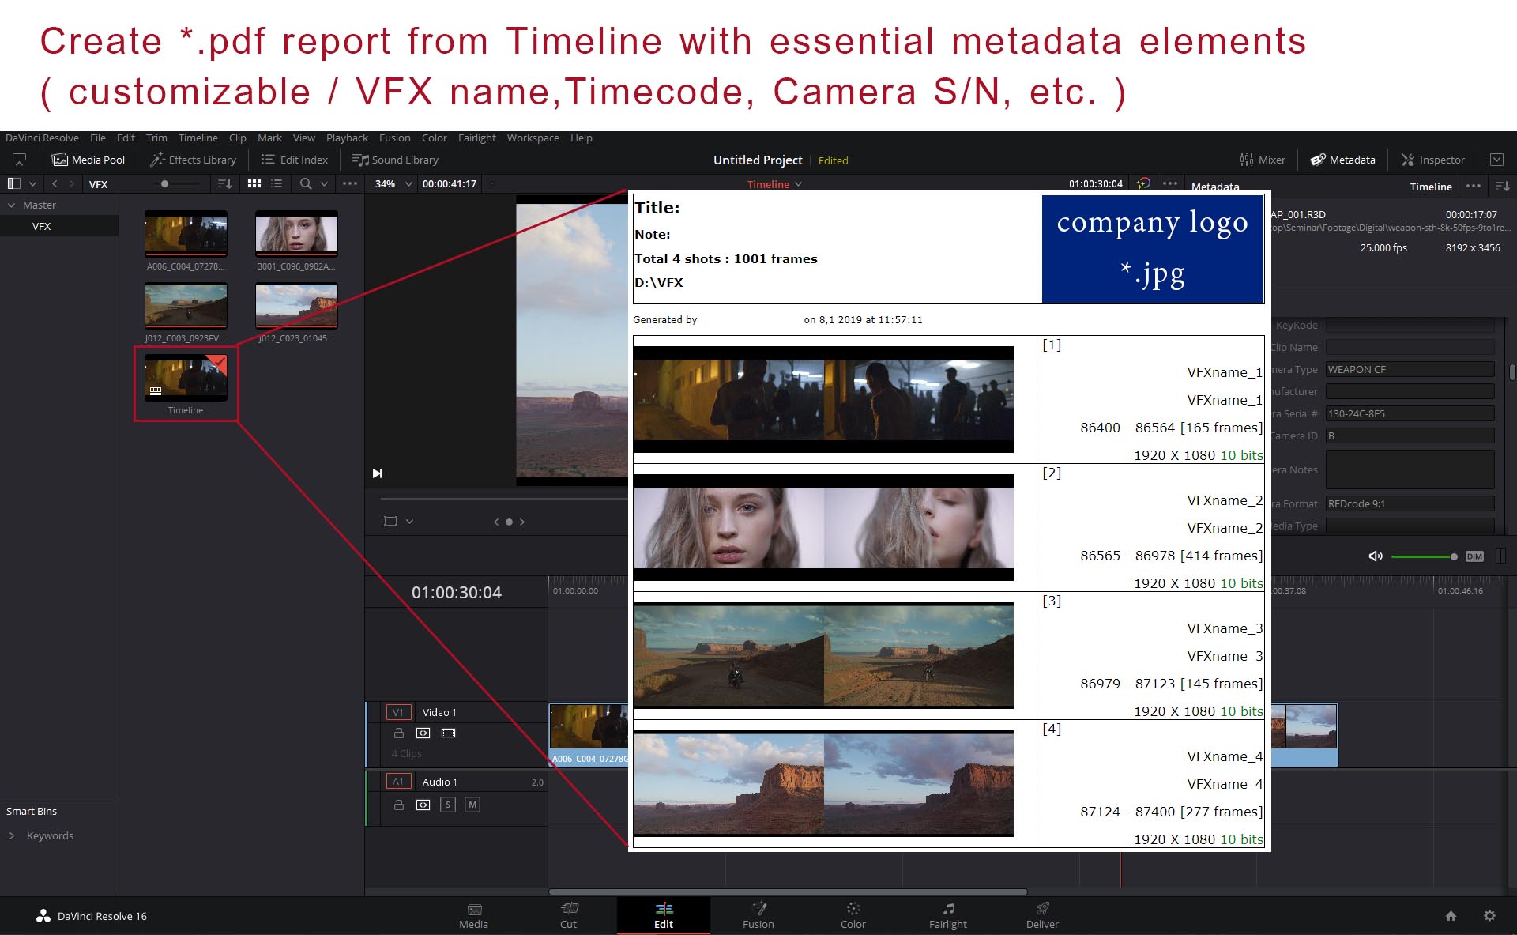Image resolution: width=1517 pixels, height=935 pixels.
Task: Toggle the A1 destination control
Action: pos(398,782)
